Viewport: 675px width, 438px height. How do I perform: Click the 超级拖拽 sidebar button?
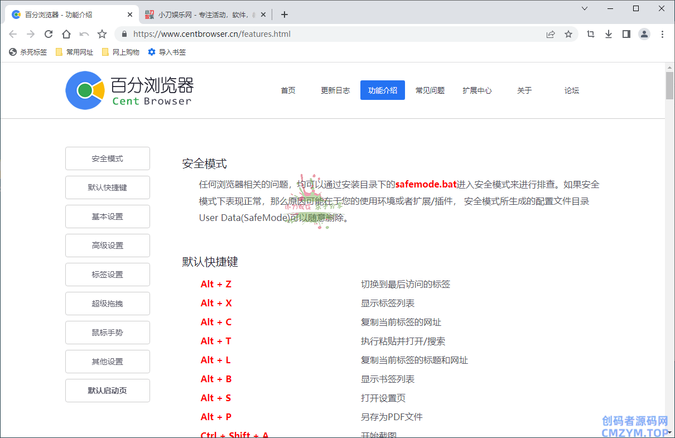click(x=108, y=304)
